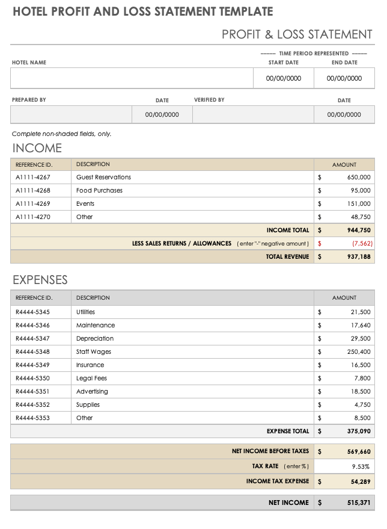Screen dimensions: 387x529
Task: Click the Total Revenue value 937,188
Action: click(358, 257)
